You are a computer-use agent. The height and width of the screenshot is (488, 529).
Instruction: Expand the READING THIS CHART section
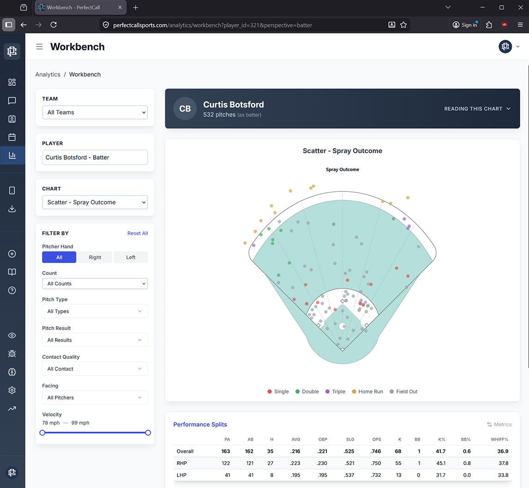click(x=477, y=109)
